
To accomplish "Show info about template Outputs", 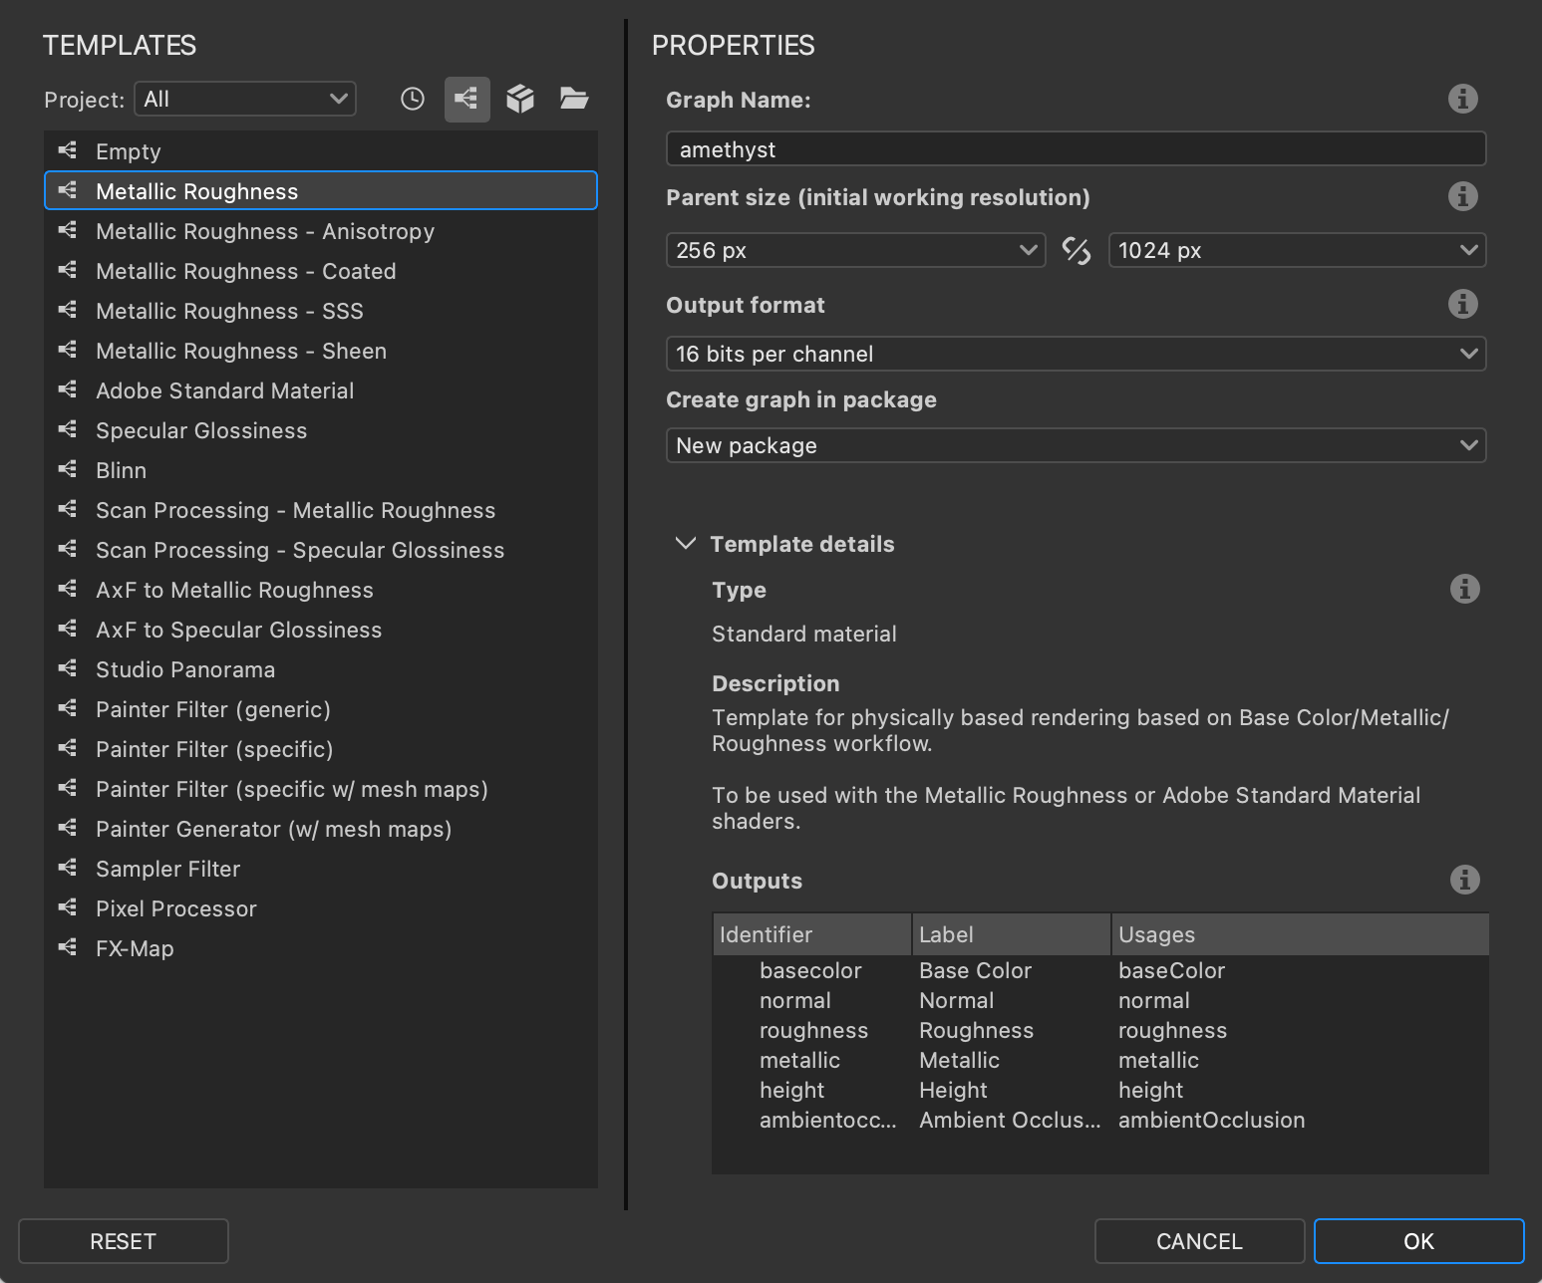I will point(1464,880).
